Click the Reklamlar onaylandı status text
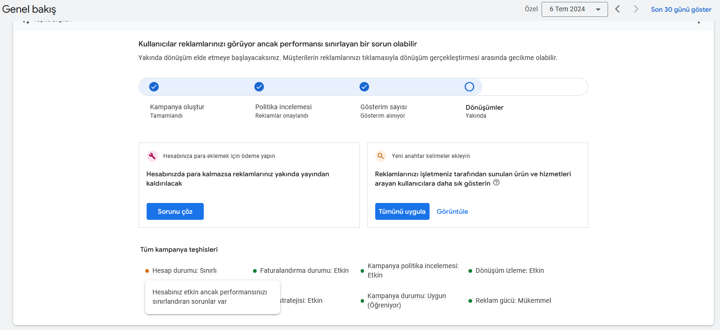This screenshot has width=720, height=330. pos(282,116)
